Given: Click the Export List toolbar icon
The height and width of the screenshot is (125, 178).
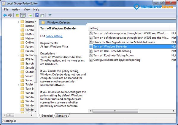Looking at the screenshot, I should (x=30, y=15).
